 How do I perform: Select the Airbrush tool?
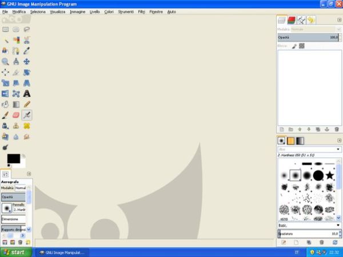27,115
